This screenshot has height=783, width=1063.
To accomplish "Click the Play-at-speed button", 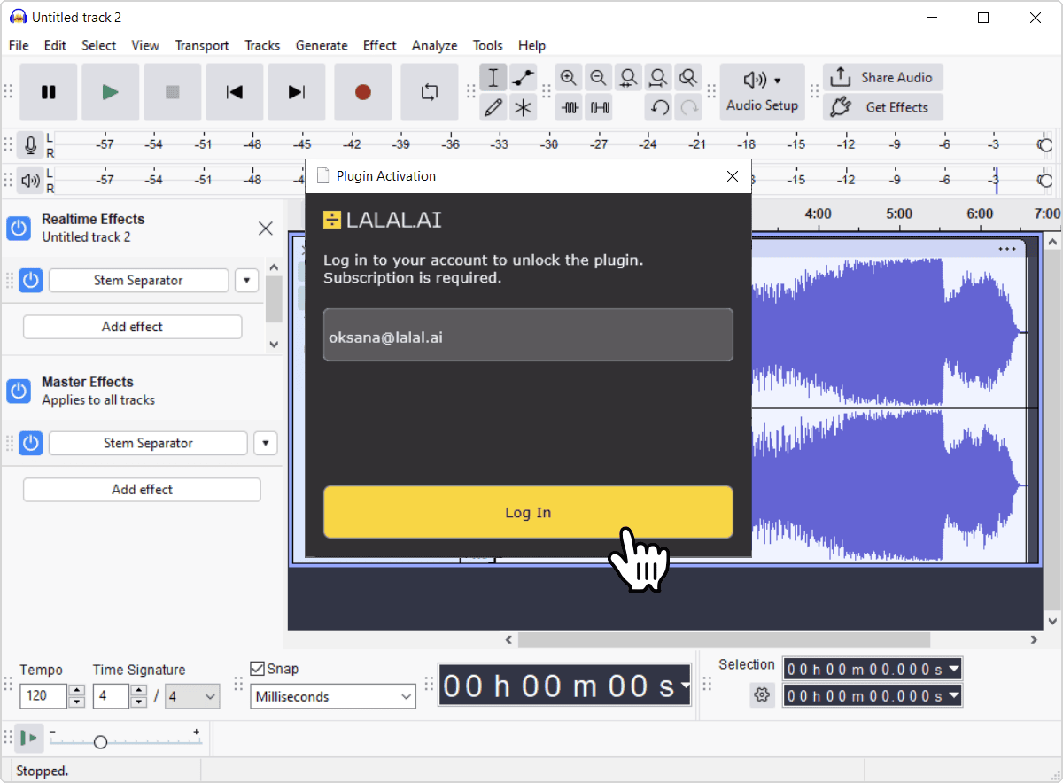I will tap(31, 738).
